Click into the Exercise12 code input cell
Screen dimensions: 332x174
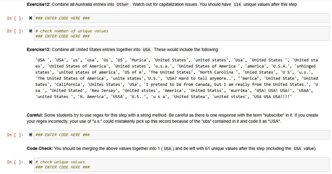[x=182, y=18]
